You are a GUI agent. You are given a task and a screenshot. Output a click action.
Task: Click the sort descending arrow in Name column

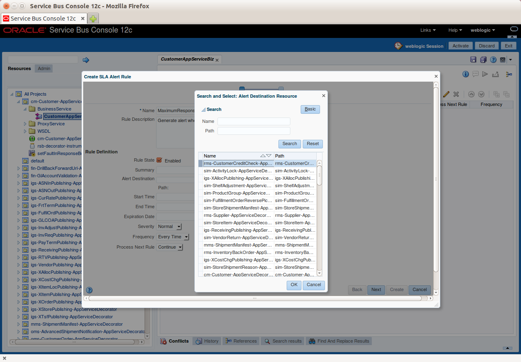[x=269, y=156]
